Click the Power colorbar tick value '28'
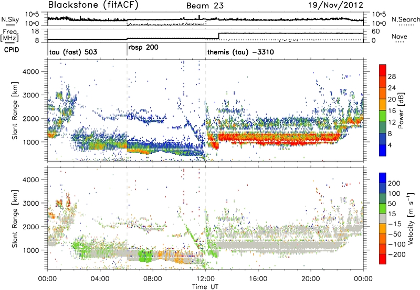The width and height of the screenshot is (420, 290). [x=392, y=76]
